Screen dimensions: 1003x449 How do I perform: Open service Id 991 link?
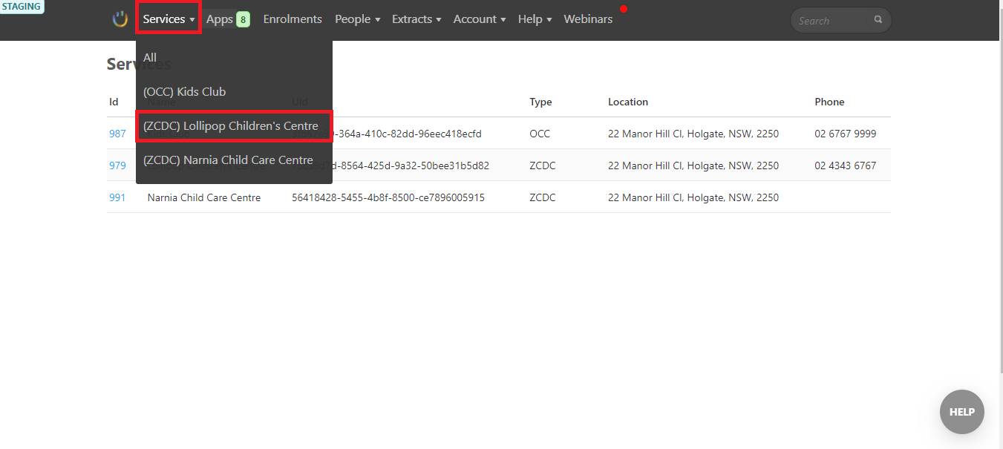click(x=117, y=197)
